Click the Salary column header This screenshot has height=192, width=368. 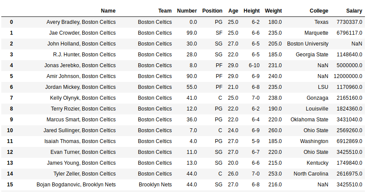tap(354, 11)
